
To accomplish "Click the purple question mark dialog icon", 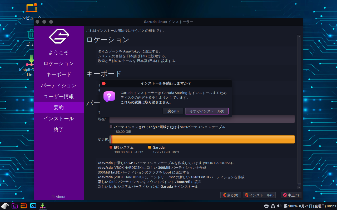I will [109, 97].
